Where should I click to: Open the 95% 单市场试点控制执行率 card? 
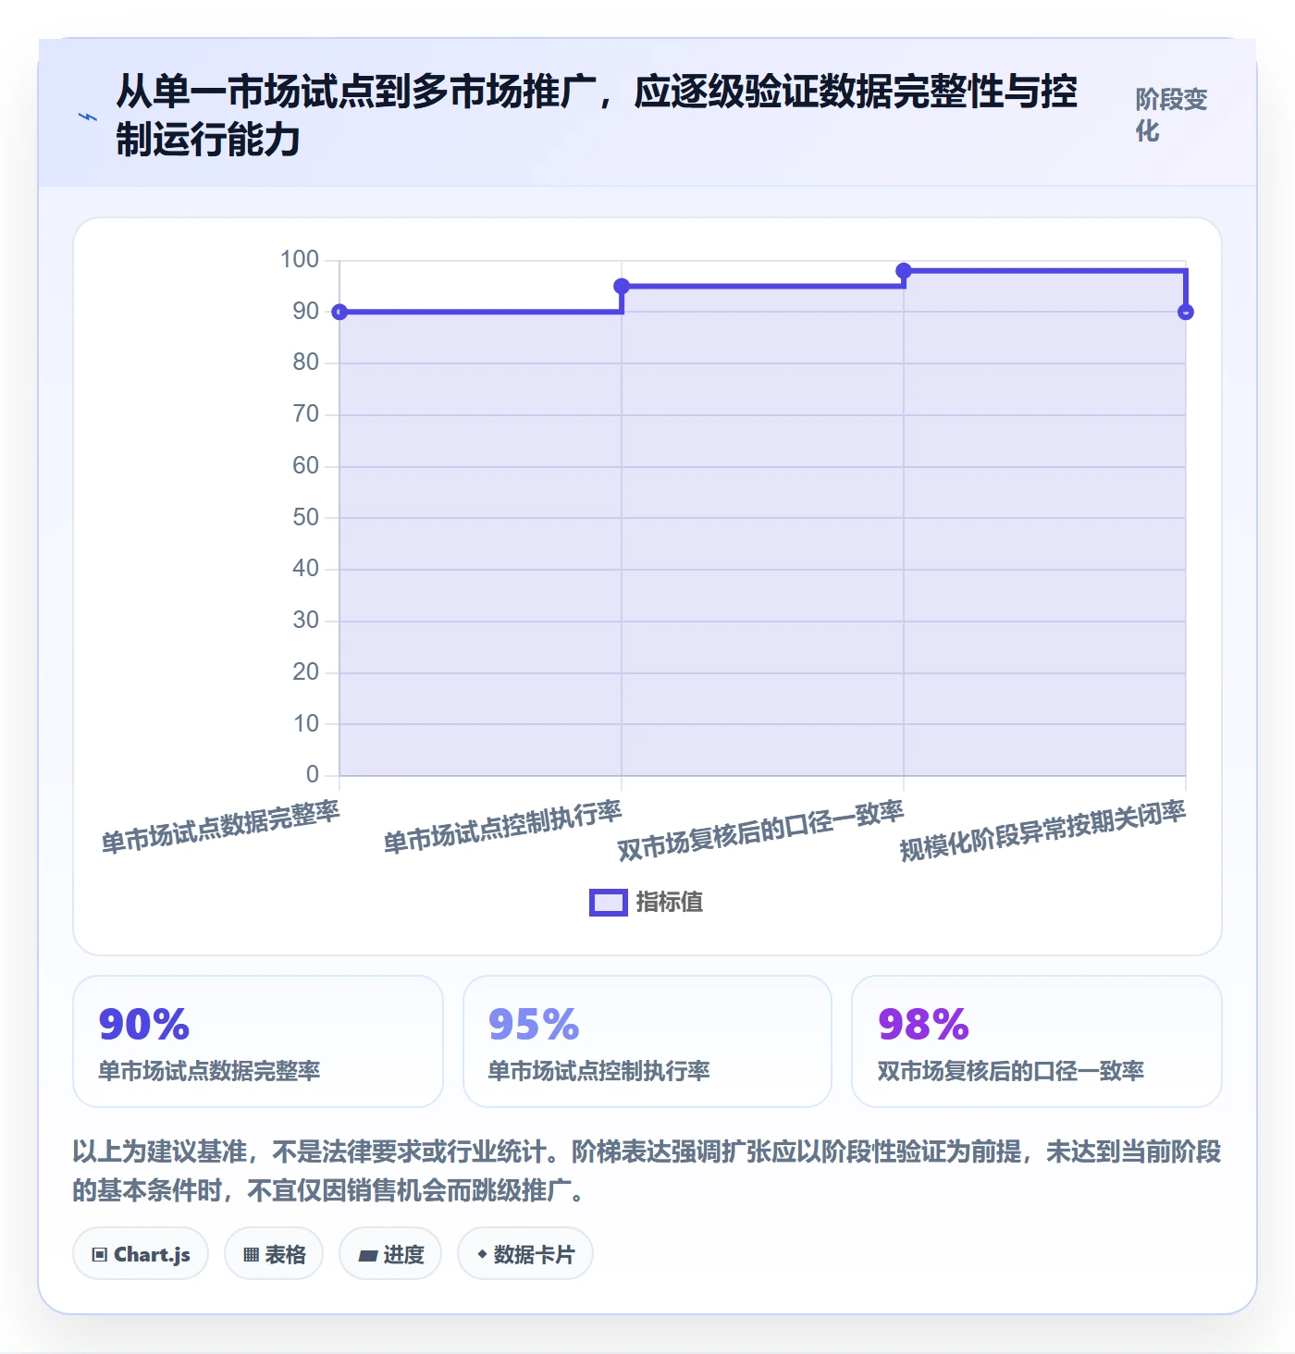click(x=647, y=1041)
